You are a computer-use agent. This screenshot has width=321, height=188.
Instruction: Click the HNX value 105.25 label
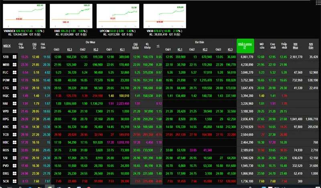pos(64,31)
